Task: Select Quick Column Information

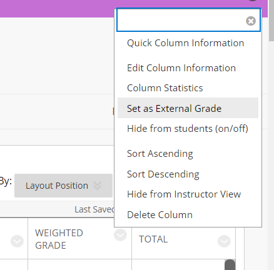Action: point(185,43)
